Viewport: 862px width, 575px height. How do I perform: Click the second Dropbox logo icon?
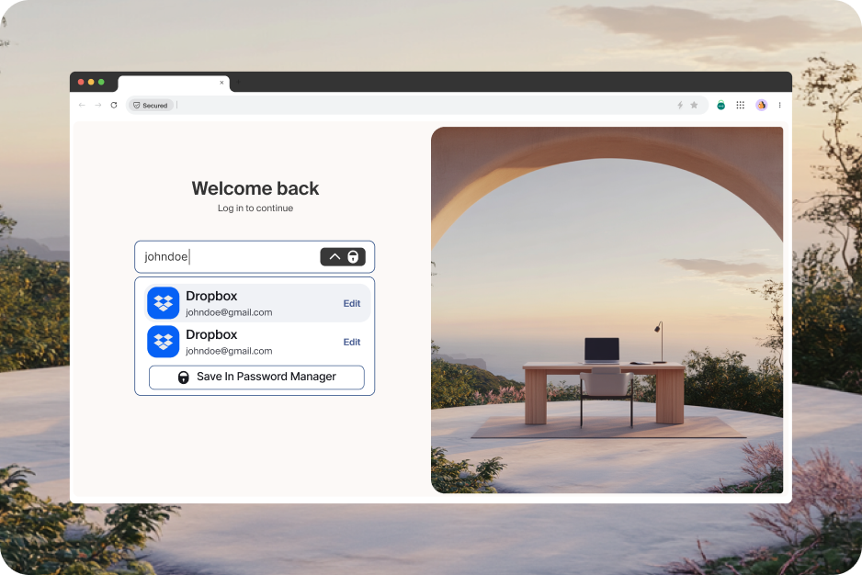click(x=164, y=342)
